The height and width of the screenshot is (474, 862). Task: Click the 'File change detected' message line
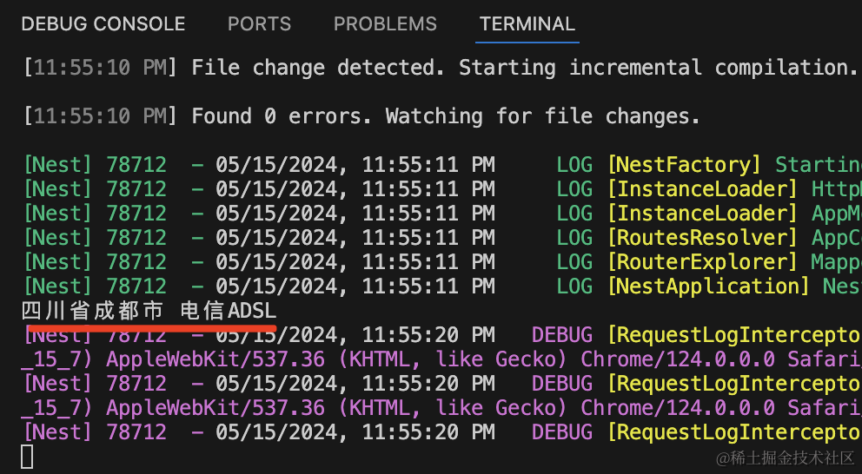pyautogui.click(x=521, y=68)
